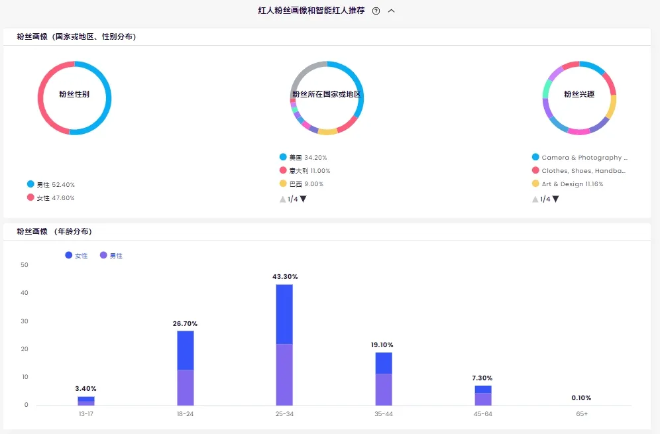
Task: Toggle the 女性 series in the age chart
Action: click(77, 256)
